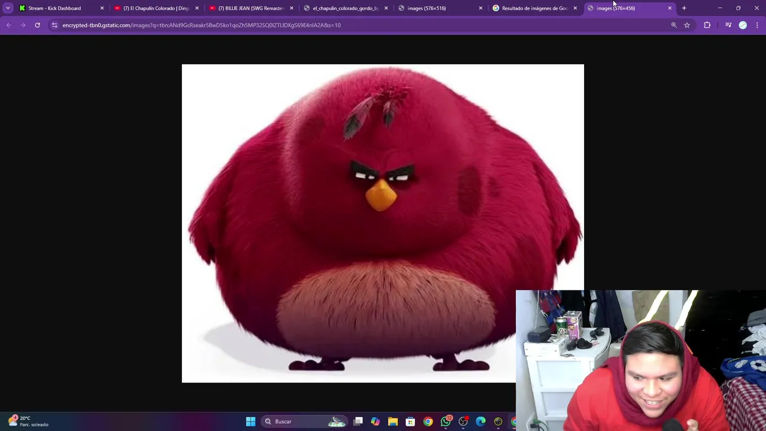766x431 pixels.
Task: Open OBS Studio from the taskbar
Action: click(x=463, y=421)
